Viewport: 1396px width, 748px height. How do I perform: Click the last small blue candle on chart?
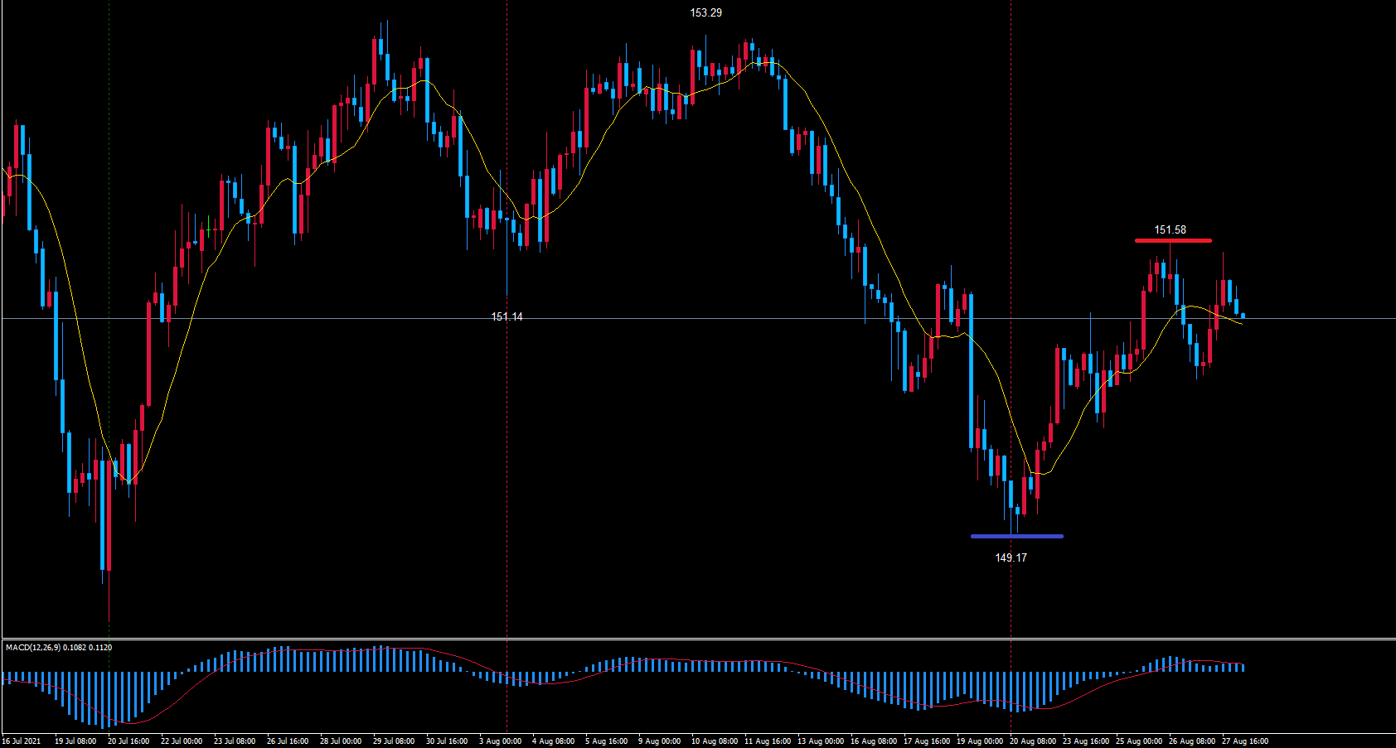tap(1243, 315)
